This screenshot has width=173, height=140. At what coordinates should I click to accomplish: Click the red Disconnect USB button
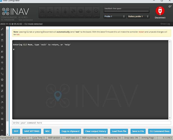[160, 11]
